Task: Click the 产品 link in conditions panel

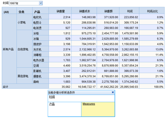Action: (x=52, y=104)
